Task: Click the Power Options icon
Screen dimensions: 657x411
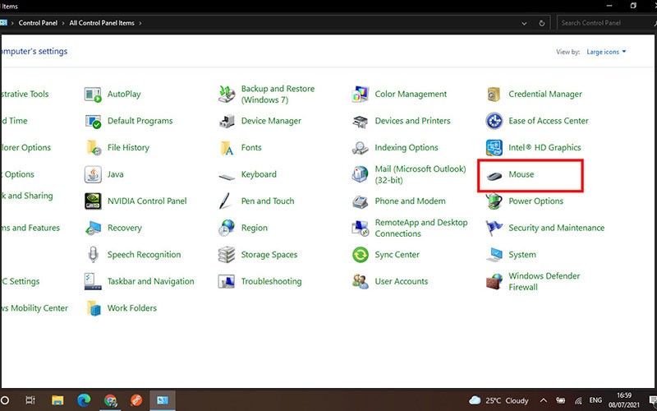Action: (x=494, y=201)
